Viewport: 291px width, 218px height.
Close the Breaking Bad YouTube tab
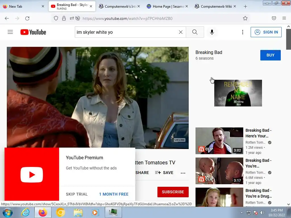point(91,6)
